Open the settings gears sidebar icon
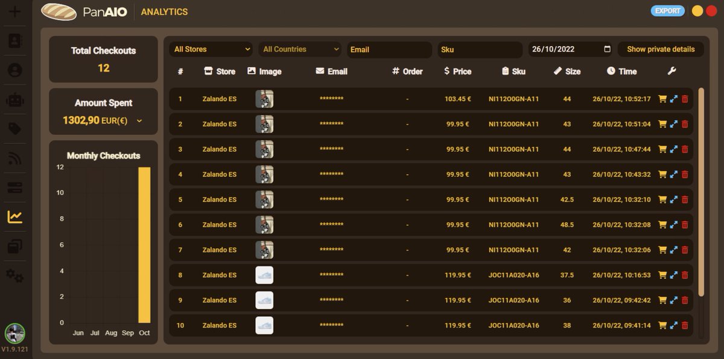 [15, 276]
